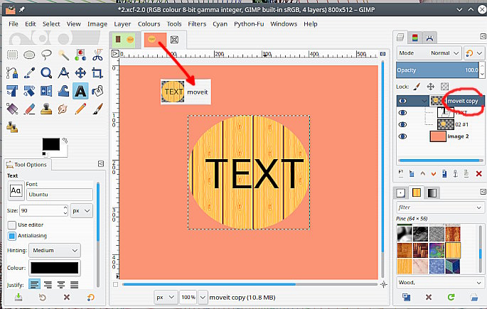Viewport: 487px width, 309px height.
Task: Open the File menu
Action: pos(14,24)
